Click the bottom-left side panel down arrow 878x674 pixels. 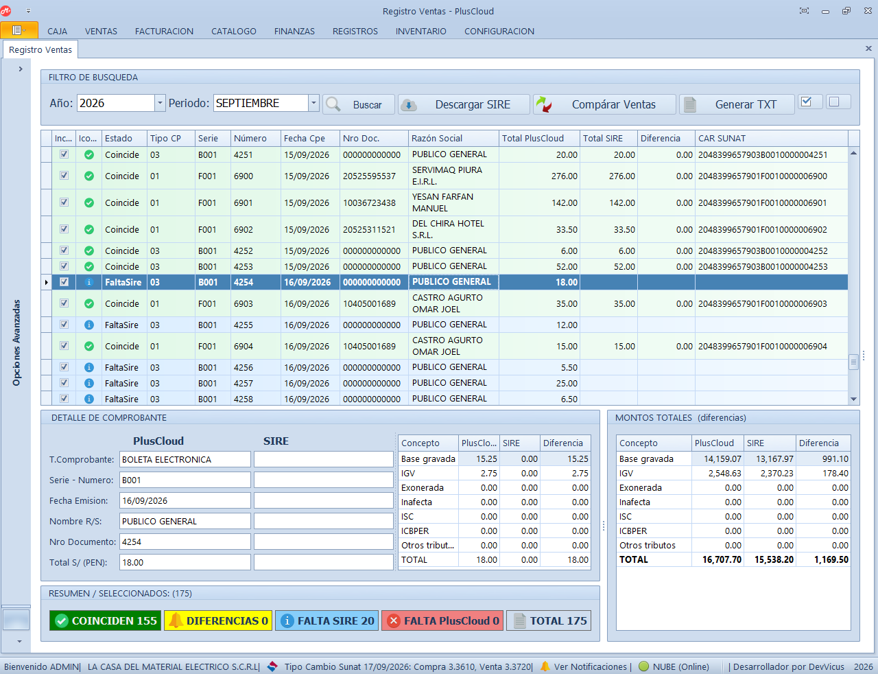coord(19,642)
